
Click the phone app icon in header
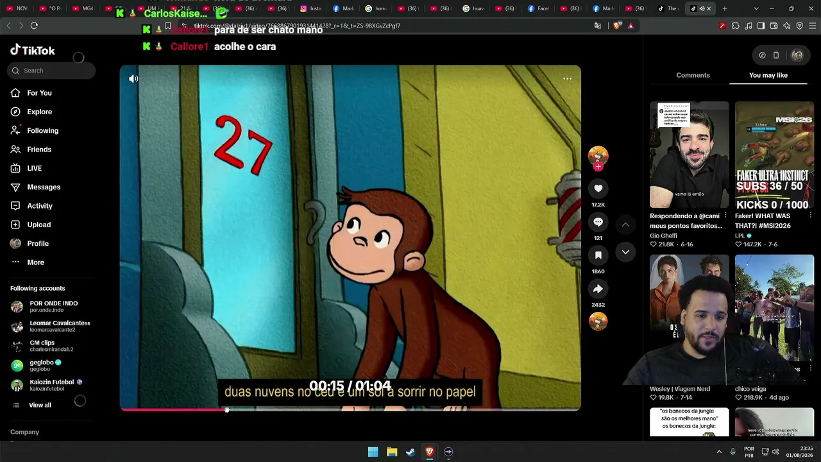pyautogui.click(x=776, y=55)
